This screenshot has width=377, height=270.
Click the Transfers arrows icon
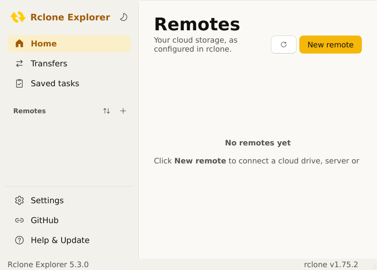(x=19, y=63)
